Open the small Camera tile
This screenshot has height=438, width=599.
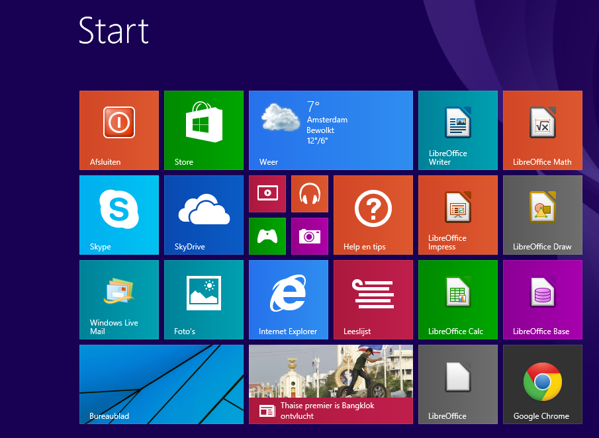pyautogui.click(x=310, y=236)
